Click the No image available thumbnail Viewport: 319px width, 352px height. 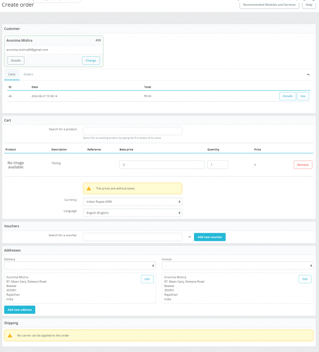pos(16,165)
